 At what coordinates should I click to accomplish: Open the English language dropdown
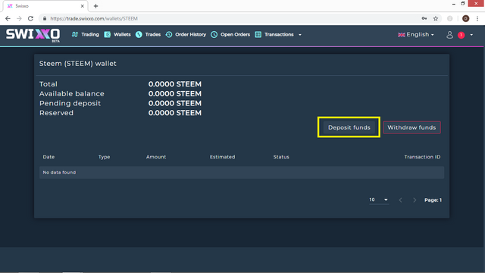tap(416, 34)
